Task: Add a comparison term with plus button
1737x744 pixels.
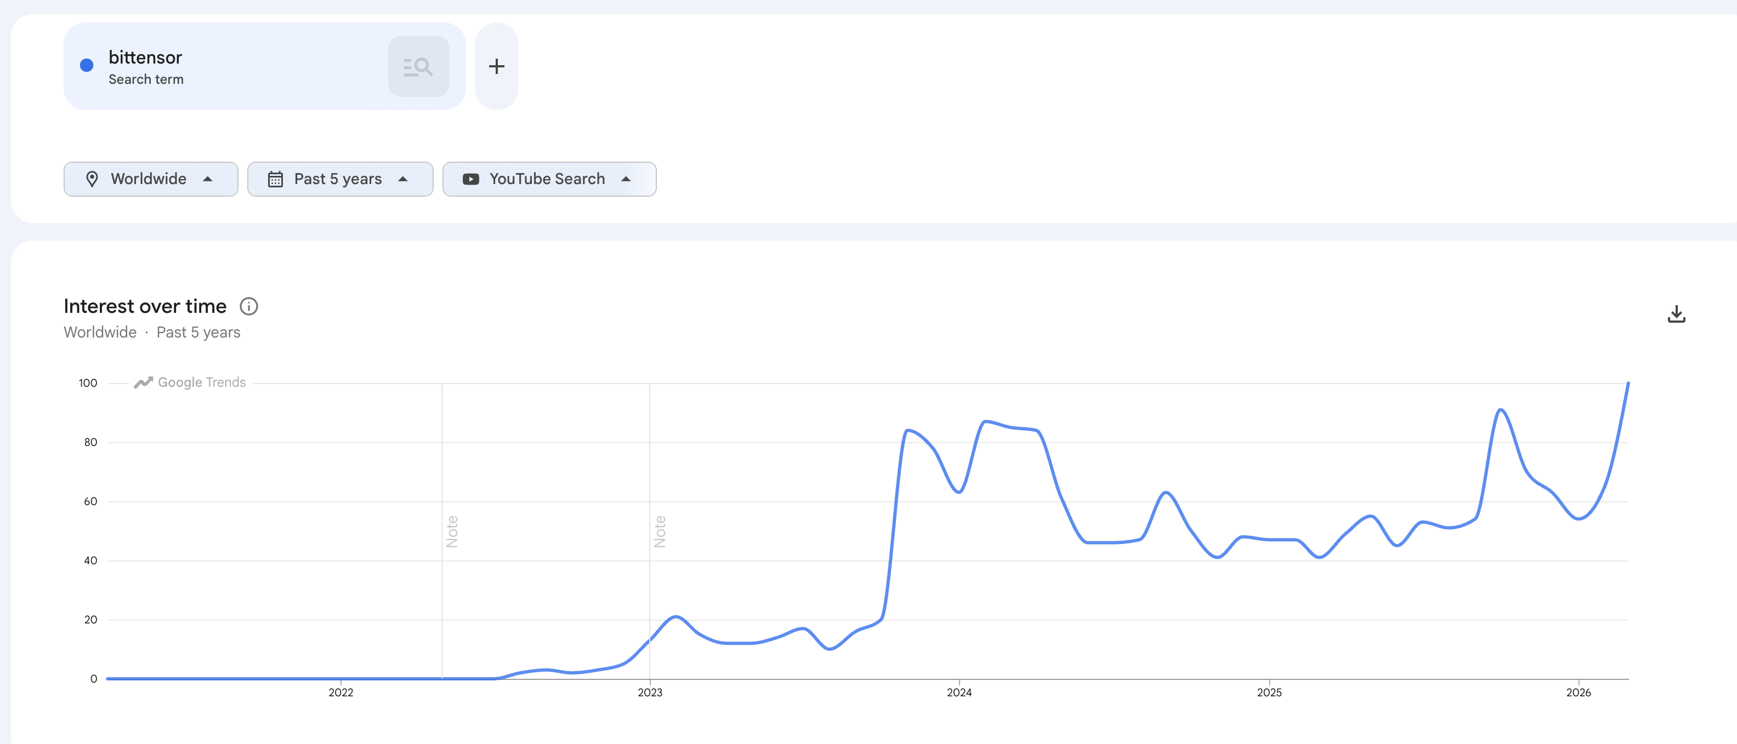Action: 496,66
